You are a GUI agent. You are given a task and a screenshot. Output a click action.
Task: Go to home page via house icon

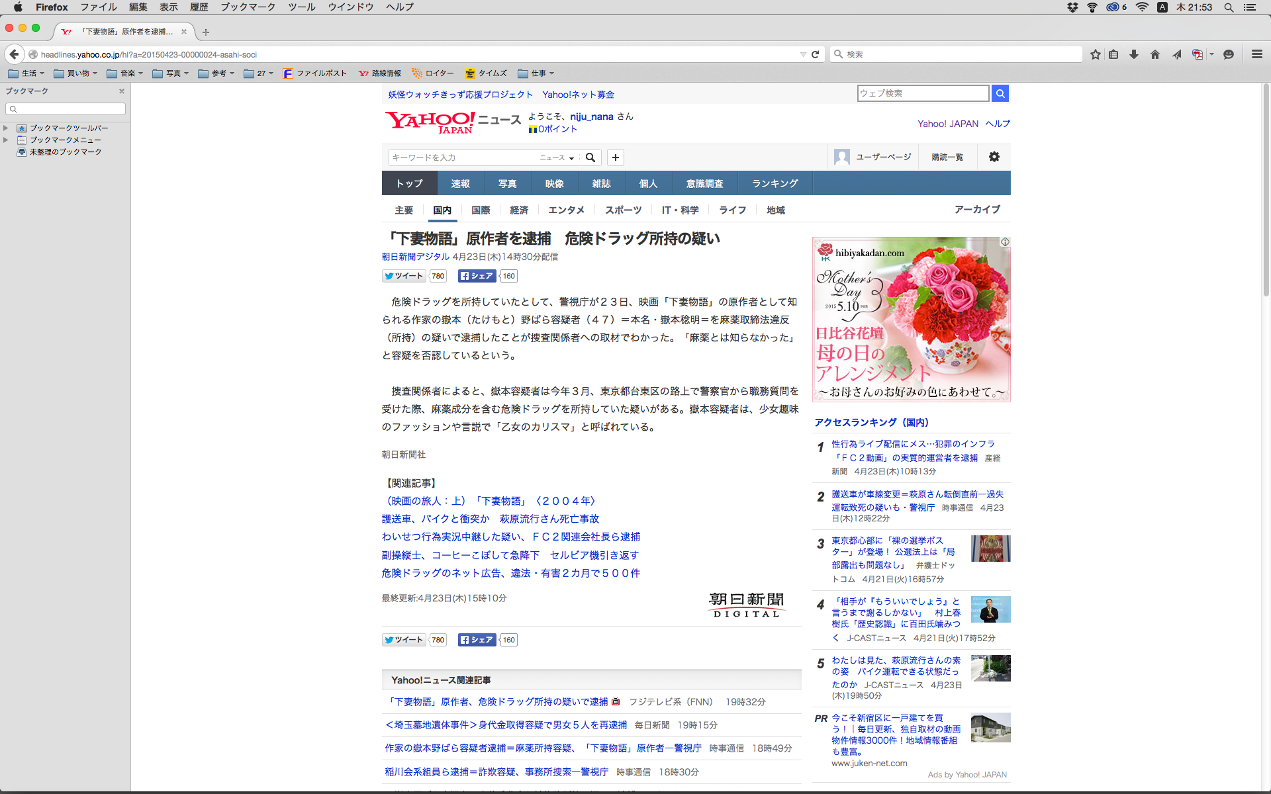(1155, 54)
